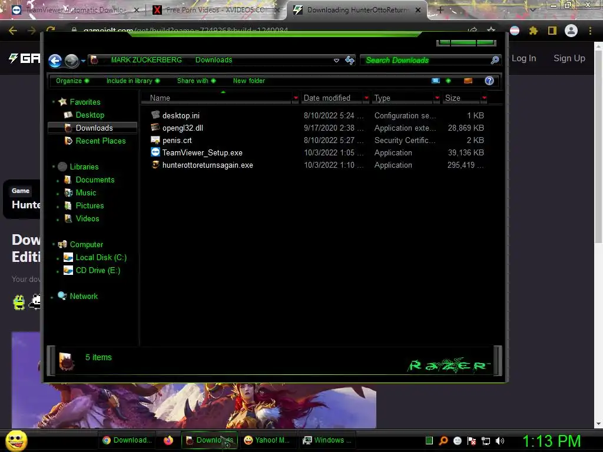Open Desktop in the Favorites list
This screenshot has height=452, width=603.
pos(90,115)
